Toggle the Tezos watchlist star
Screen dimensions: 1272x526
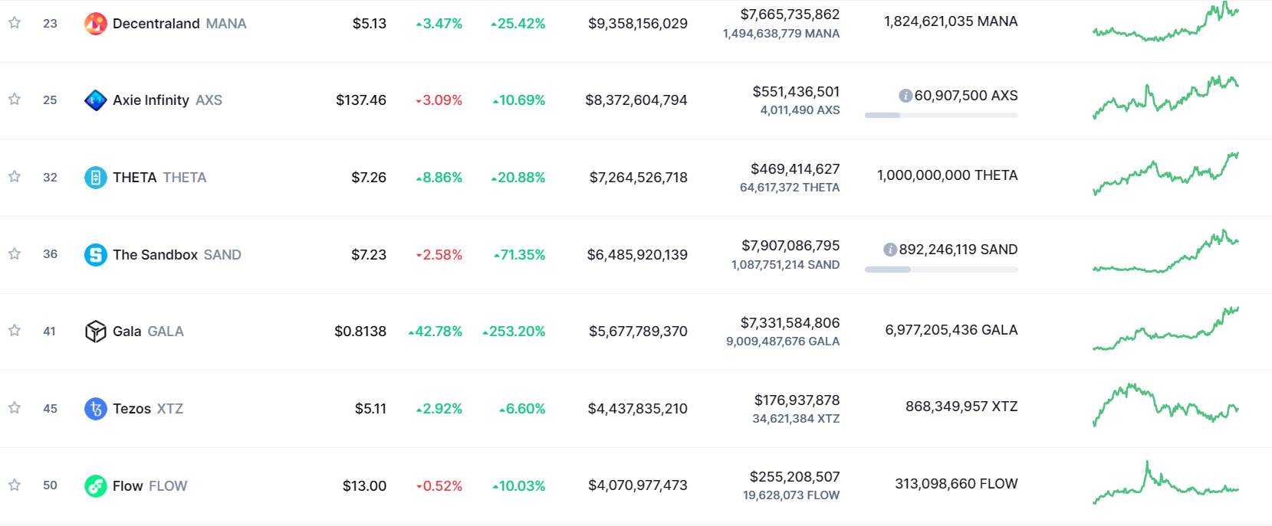pyautogui.click(x=15, y=408)
